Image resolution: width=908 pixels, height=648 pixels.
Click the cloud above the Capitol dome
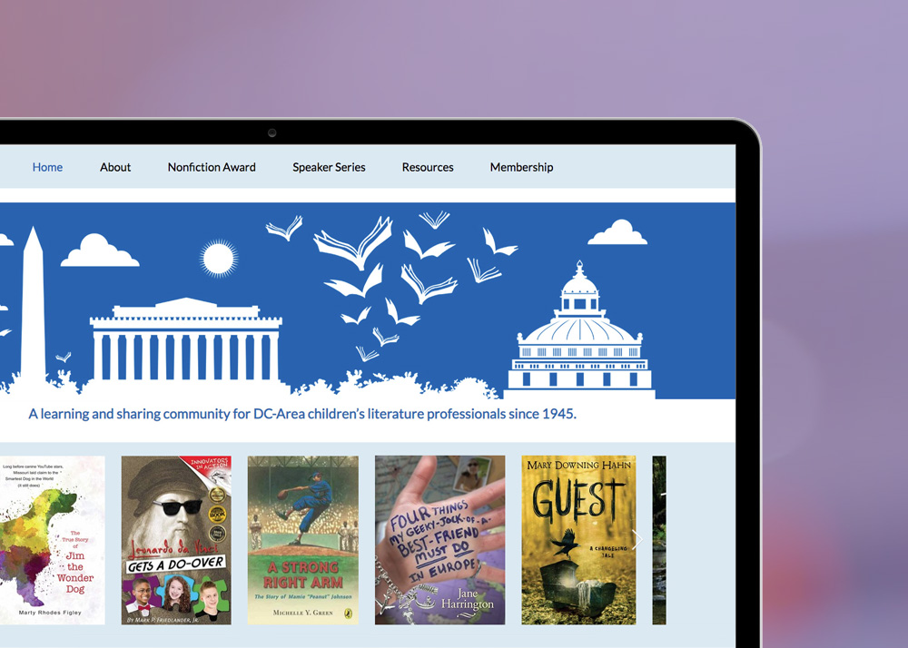click(617, 232)
